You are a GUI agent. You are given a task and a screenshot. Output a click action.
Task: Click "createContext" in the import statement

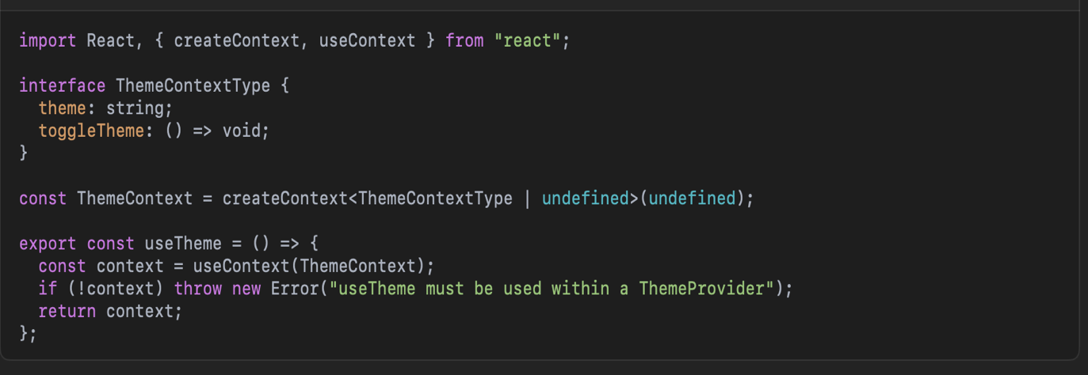click(236, 40)
